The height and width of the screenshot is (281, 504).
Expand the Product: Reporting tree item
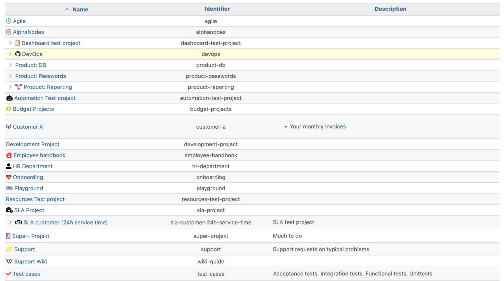(10, 87)
